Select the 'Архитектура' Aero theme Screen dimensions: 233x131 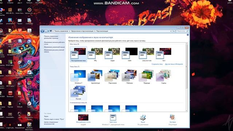(95, 77)
